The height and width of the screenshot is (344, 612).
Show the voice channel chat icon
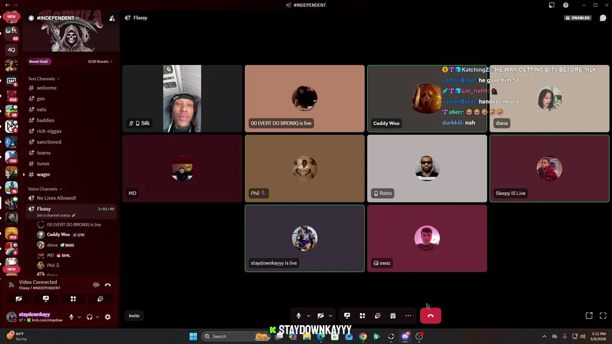603,18
